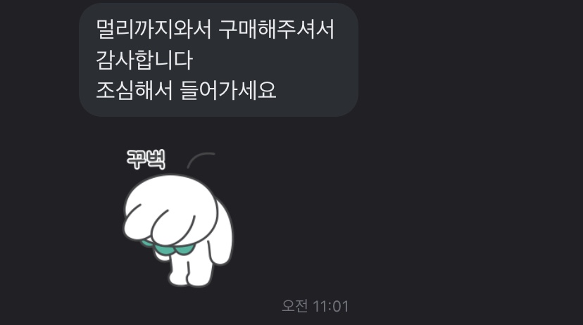Click the 꾸벅 text on the sticker
The width and height of the screenshot is (583, 325).
(146, 160)
